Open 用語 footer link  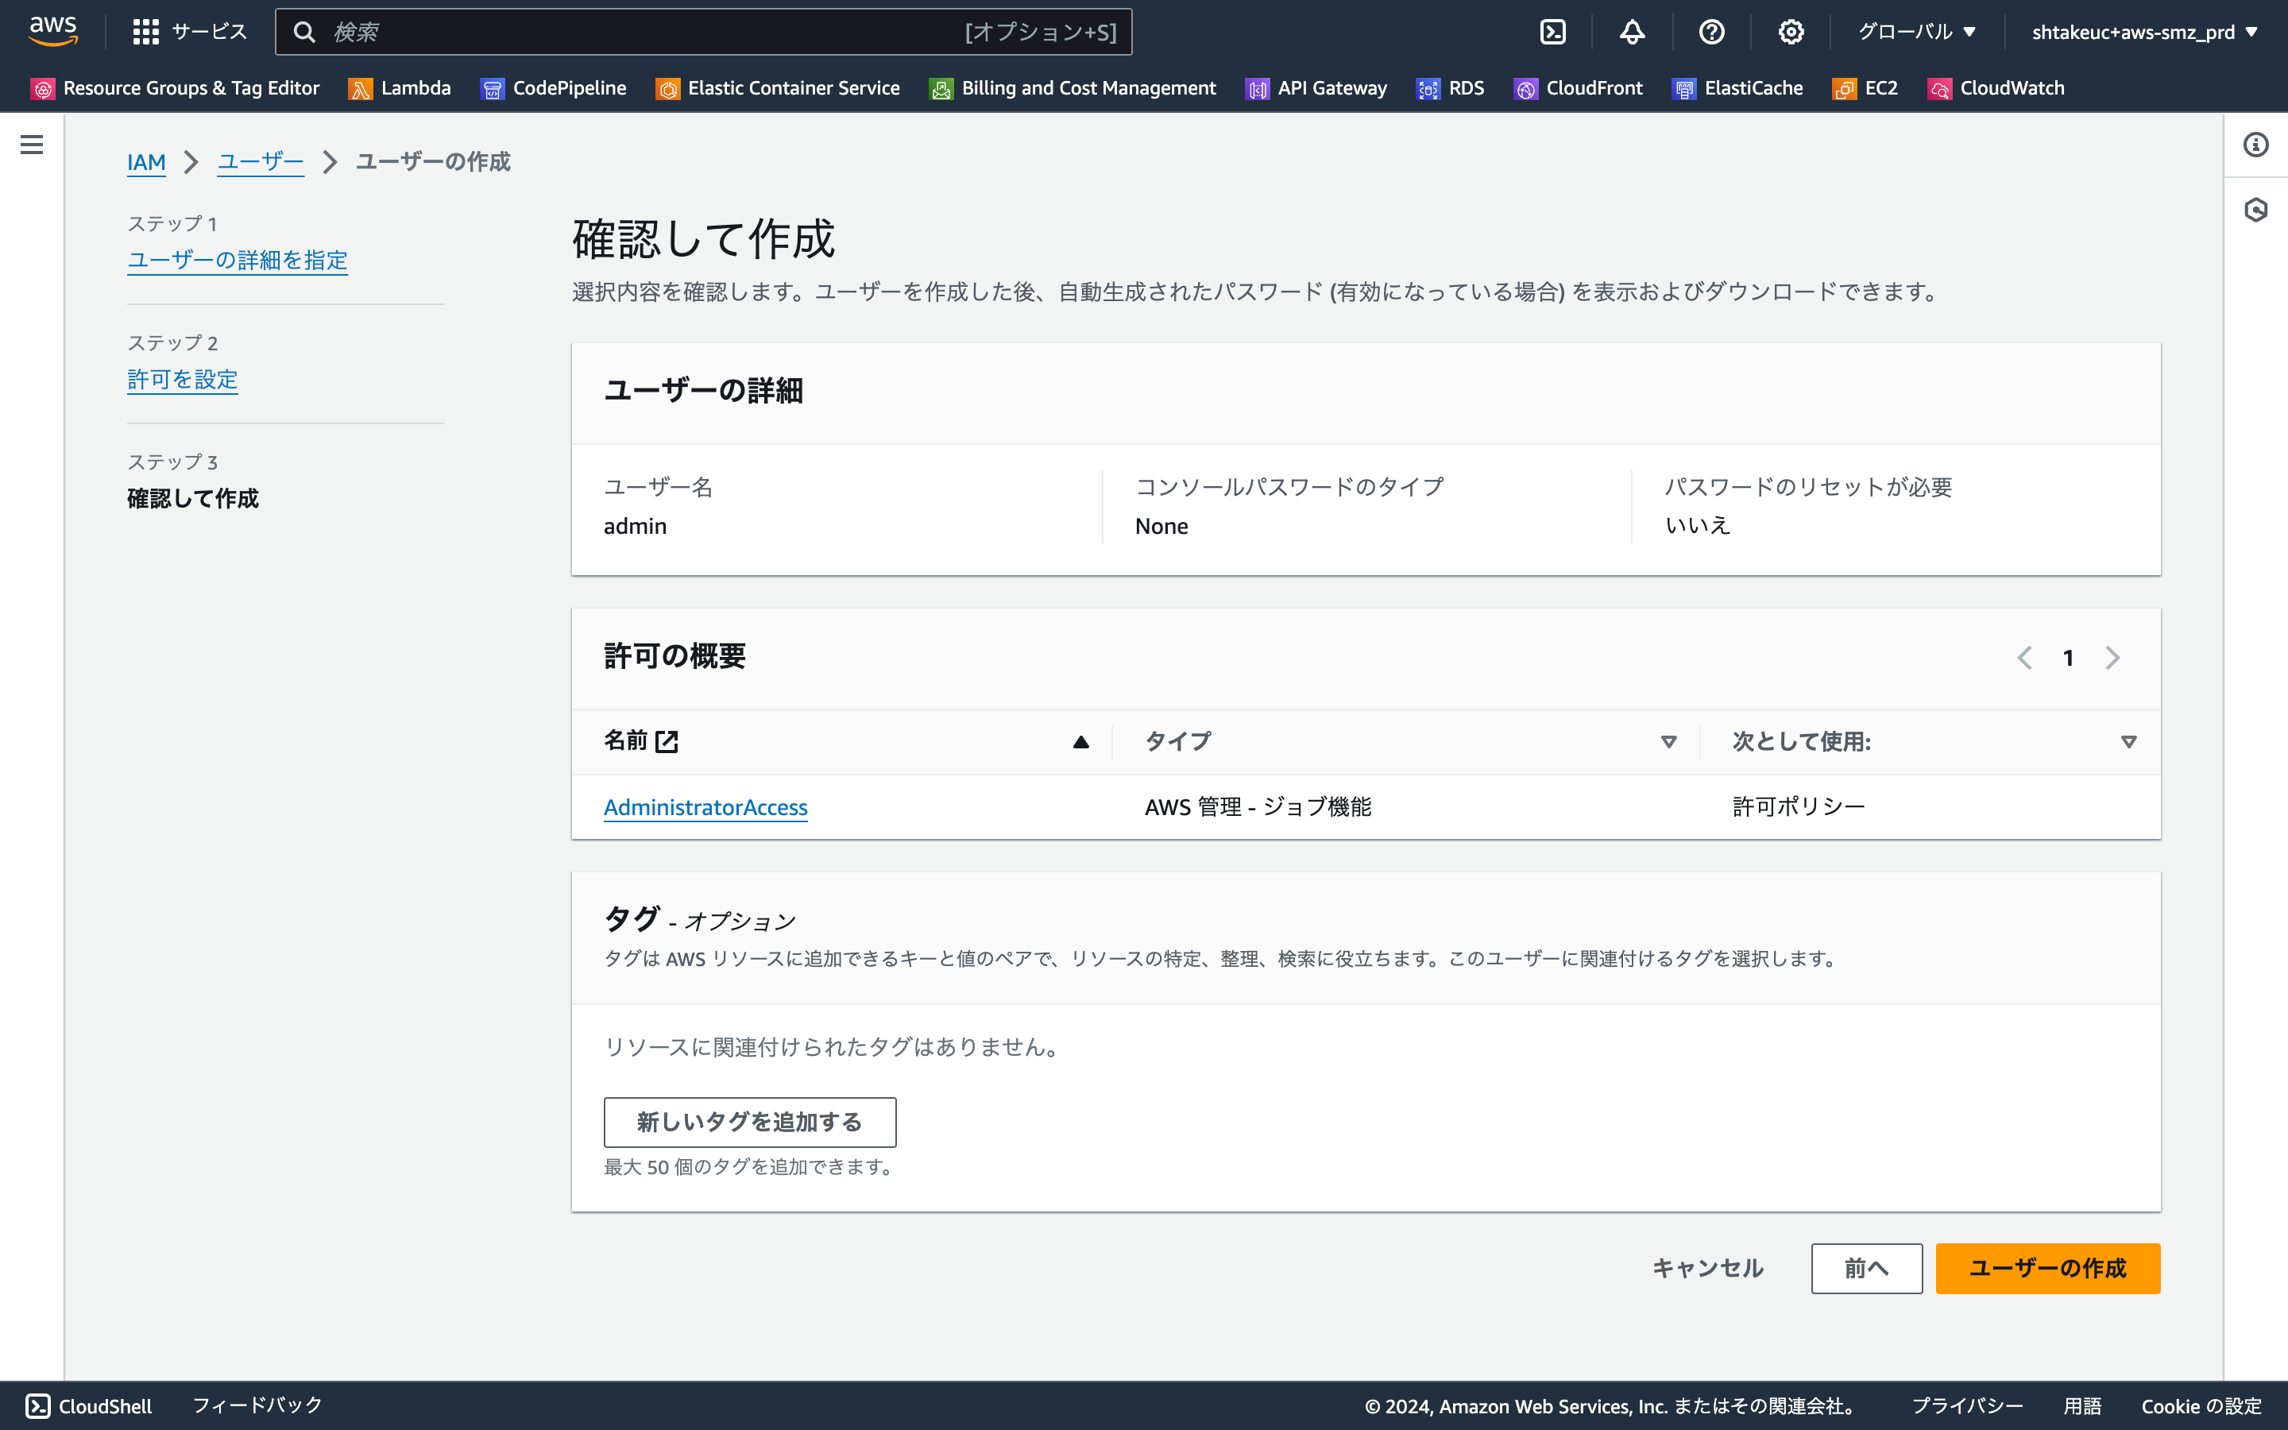(2083, 1406)
